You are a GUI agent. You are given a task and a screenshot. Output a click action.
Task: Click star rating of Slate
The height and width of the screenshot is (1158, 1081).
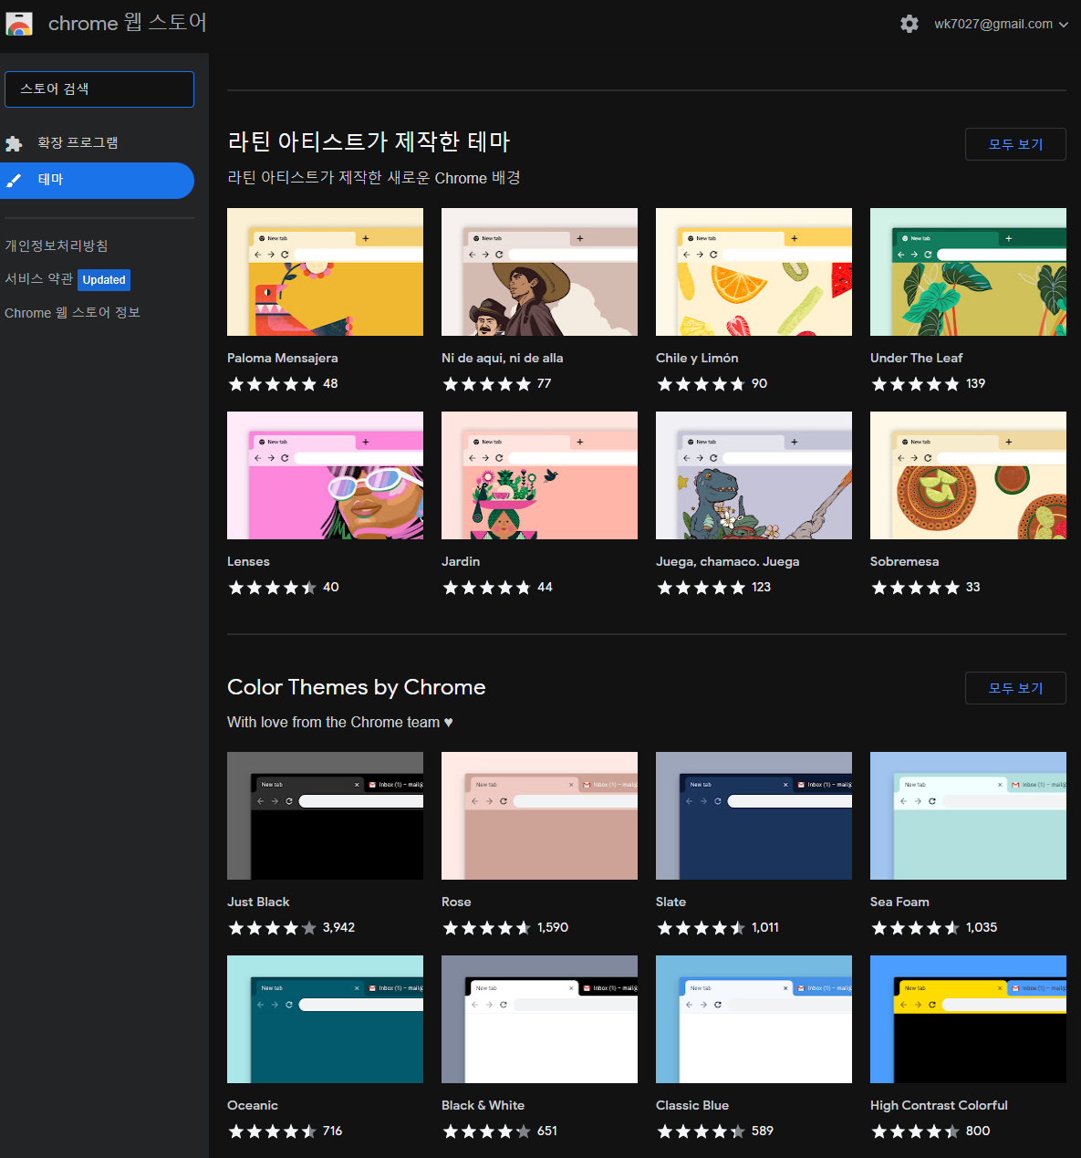point(701,928)
